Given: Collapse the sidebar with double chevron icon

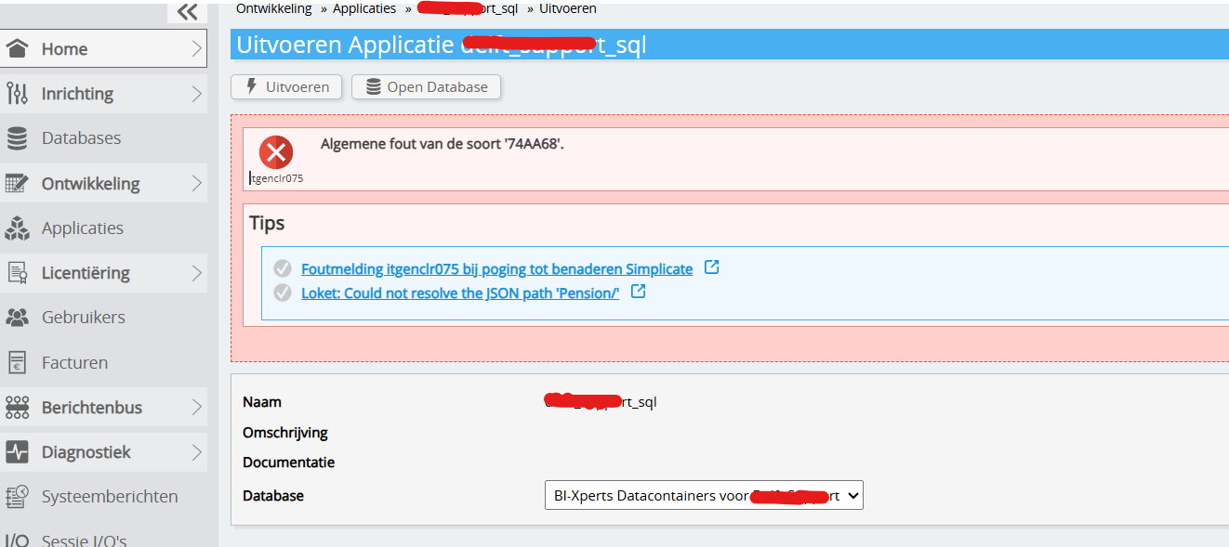Looking at the screenshot, I should coord(187,11).
